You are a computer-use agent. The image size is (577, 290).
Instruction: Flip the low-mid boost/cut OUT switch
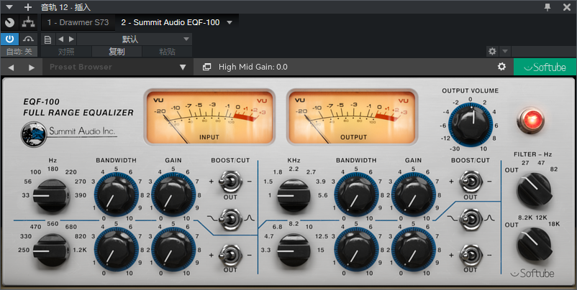230,255
